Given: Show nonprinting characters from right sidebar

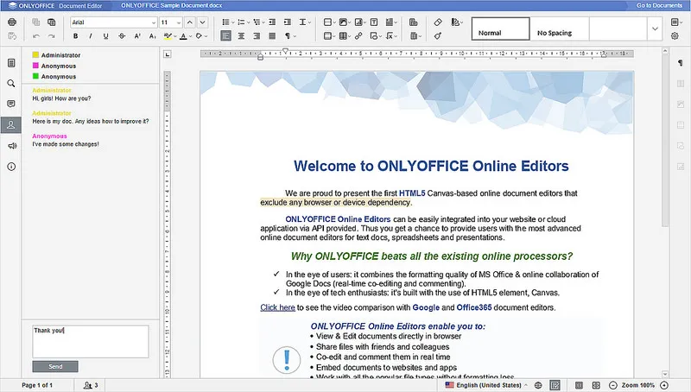Looking at the screenshot, I should (x=680, y=64).
